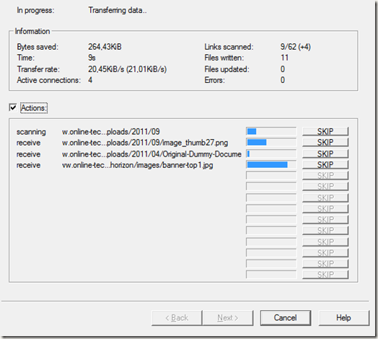Click the scanning row progress bar
This screenshot has width=378, height=339.
click(271, 131)
